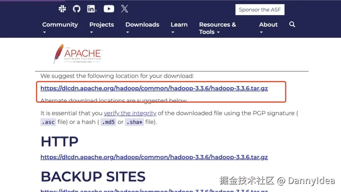Click the HTTP heading

coord(59,142)
